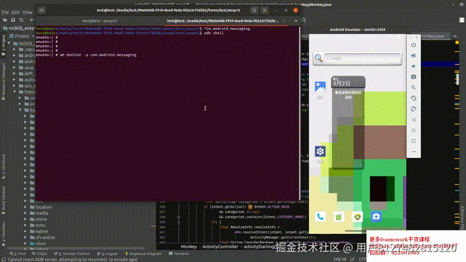Expand the nfc-extras folder in project tree
Image resolution: width=466 pixels, height=262 pixels.
(x=26, y=237)
